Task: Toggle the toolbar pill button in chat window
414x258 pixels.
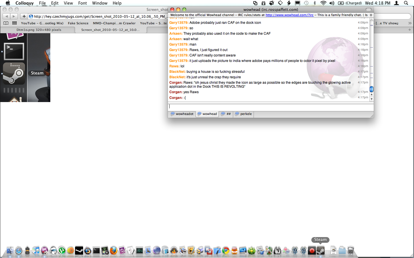Action: [368, 9]
